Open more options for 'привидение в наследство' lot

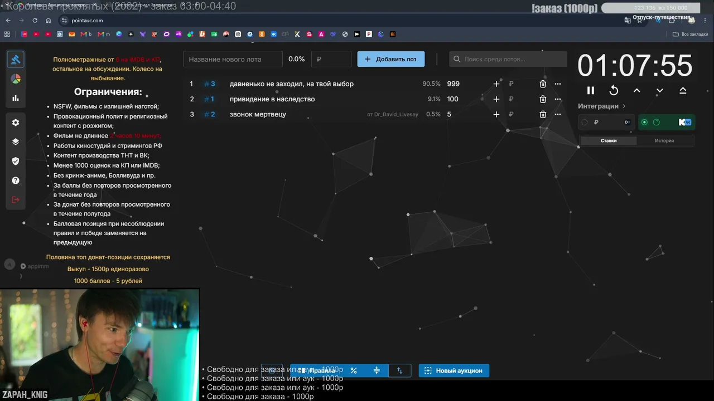click(x=558, y=99)
